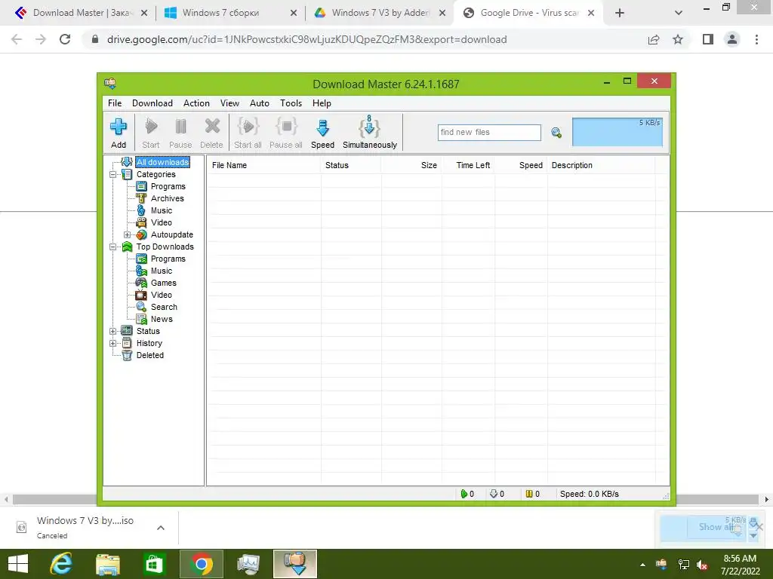
Task: Select All downloads in the tree
Action: click(x=163, y=162)
